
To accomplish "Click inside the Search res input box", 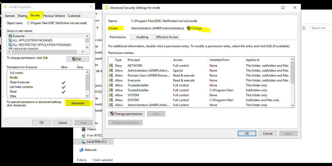I will point(319,28).
